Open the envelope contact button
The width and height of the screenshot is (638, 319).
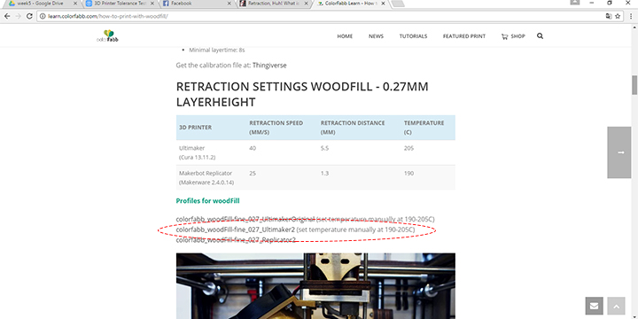594,306
